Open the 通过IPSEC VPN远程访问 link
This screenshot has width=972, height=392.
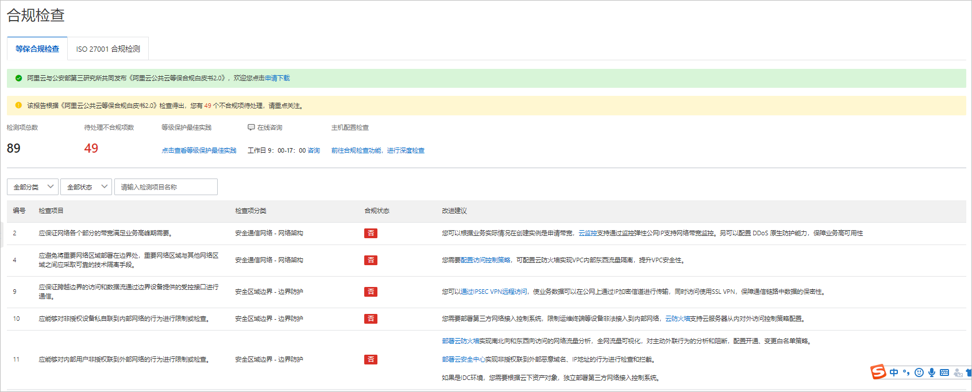coord(494,292)
